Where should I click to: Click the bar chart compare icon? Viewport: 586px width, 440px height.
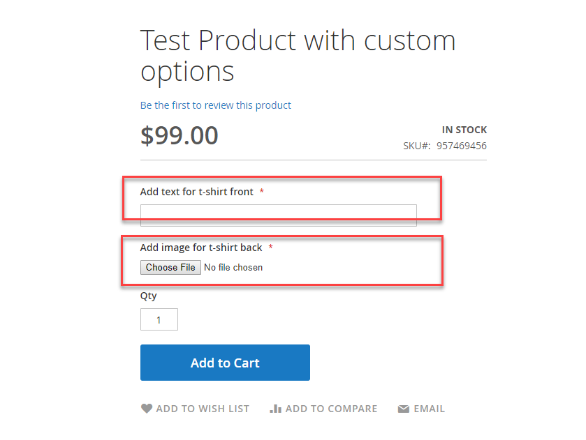pyautogui.click(x=275, y=409)
